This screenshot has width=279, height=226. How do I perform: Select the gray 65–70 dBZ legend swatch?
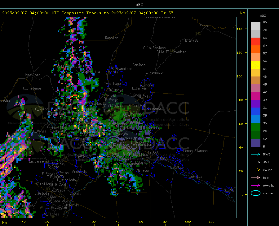pyautogui.click(x=255, y=34)
